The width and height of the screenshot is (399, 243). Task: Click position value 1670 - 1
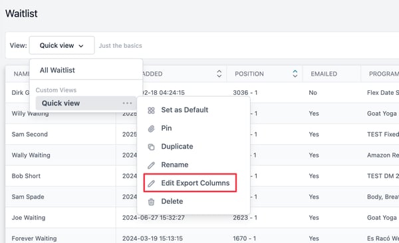tap(244, 238)
